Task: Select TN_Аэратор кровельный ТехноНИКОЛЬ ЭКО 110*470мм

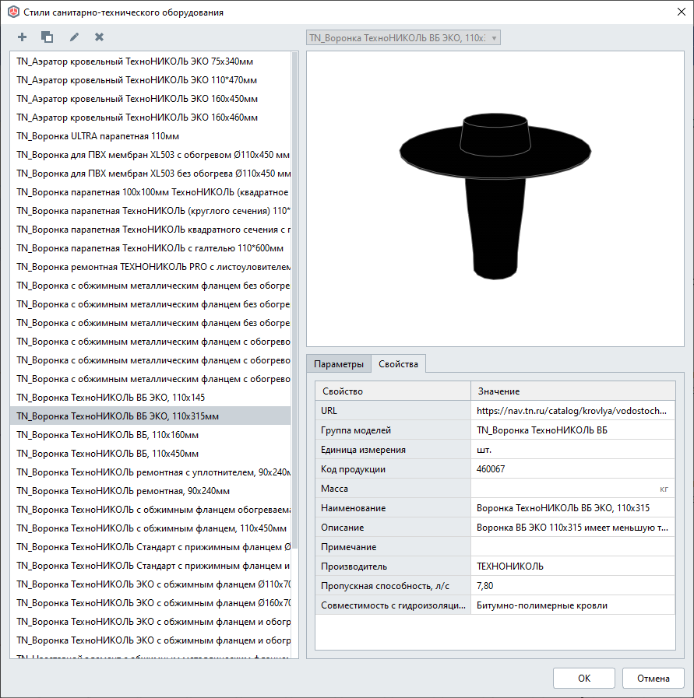Action: (150, 80)
